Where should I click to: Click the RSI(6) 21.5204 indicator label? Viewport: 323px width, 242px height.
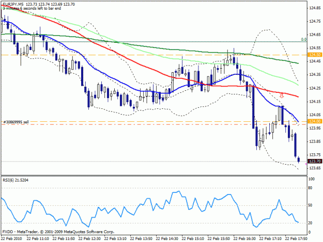[16, 180]
